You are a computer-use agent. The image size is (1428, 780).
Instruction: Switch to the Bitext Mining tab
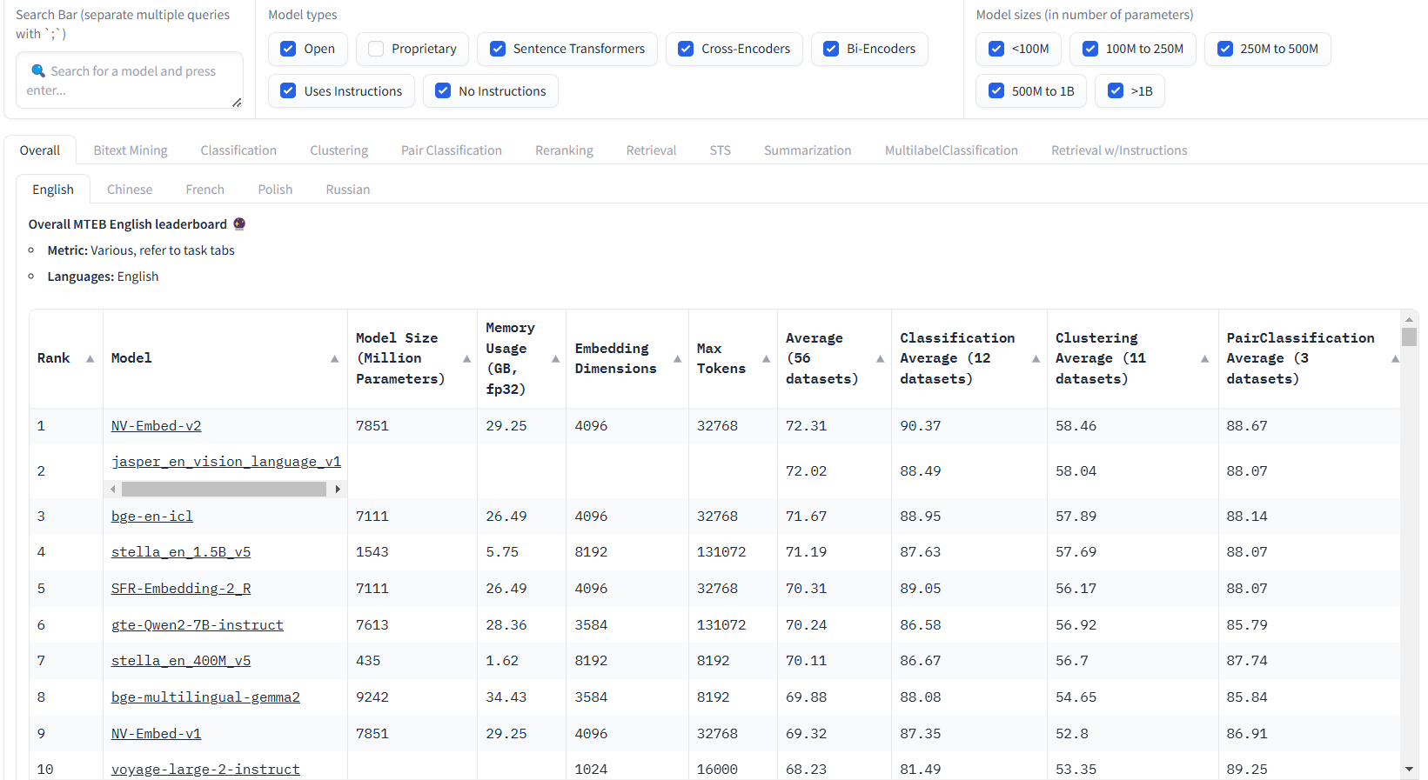point(131,150)
